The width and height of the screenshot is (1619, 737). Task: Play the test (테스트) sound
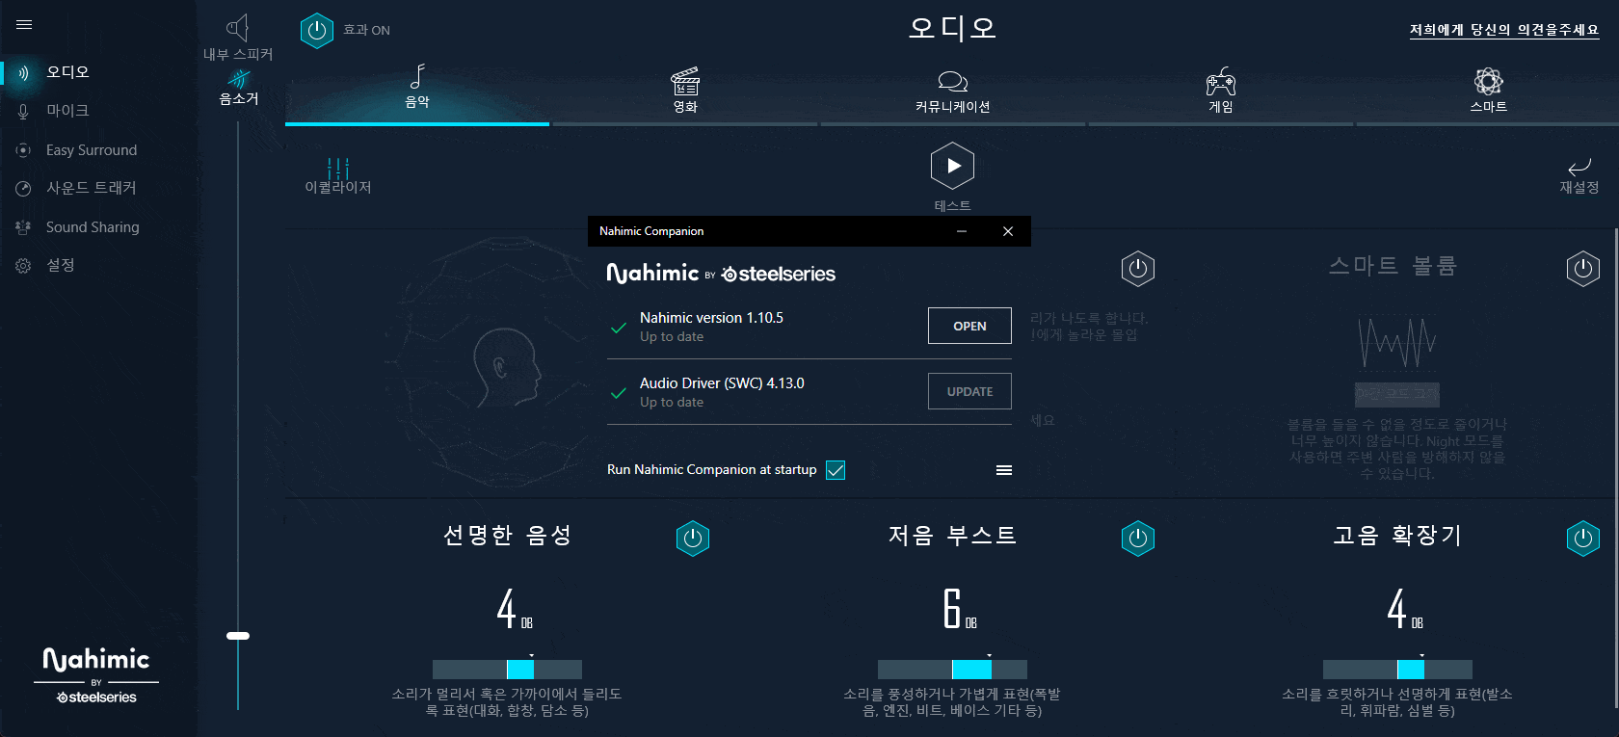[952, 167]
